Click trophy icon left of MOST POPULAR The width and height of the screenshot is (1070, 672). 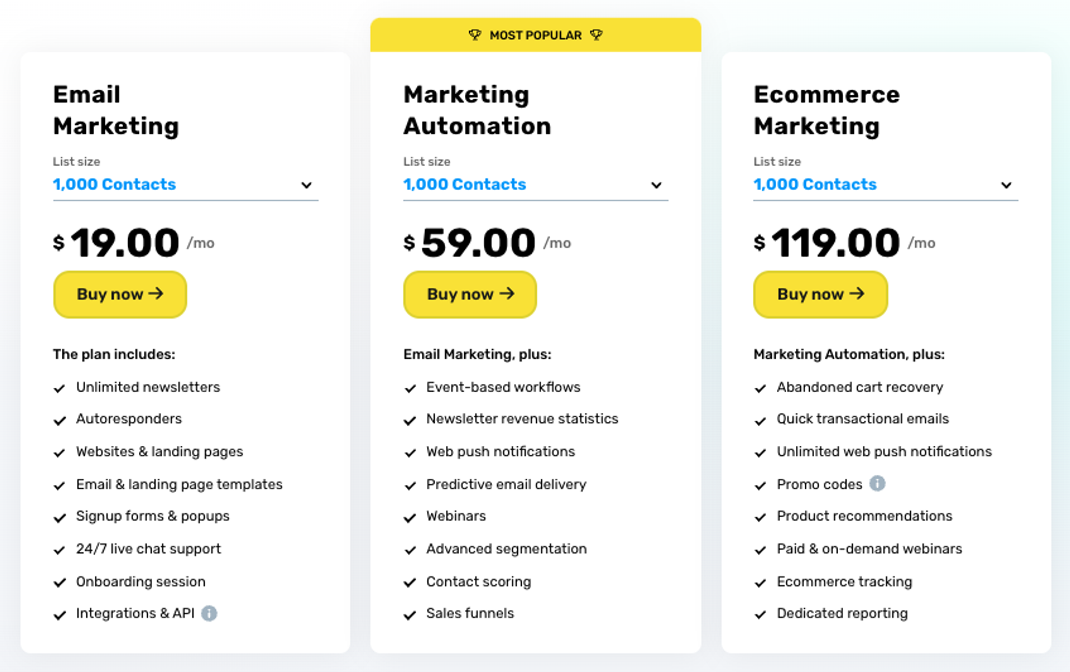475,35
